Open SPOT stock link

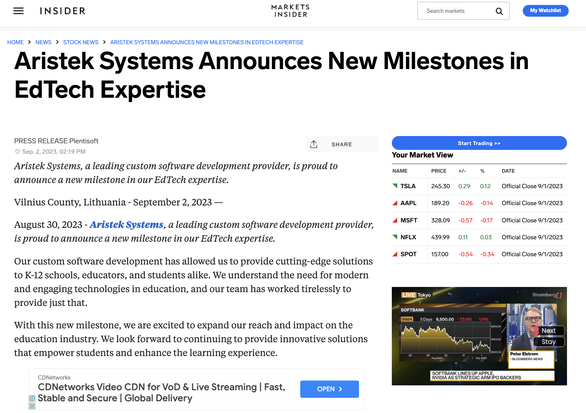(408, 254)
